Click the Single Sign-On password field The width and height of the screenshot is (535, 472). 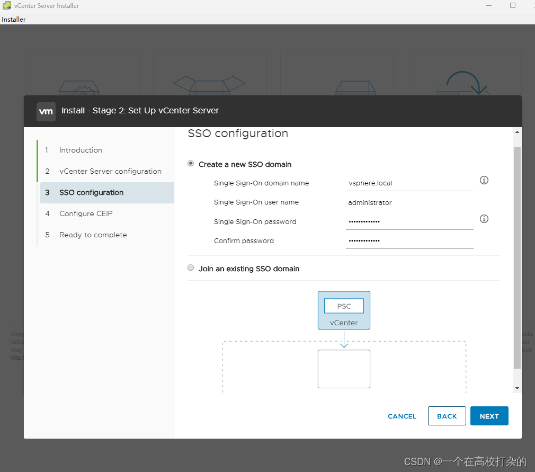click(409, 222)
